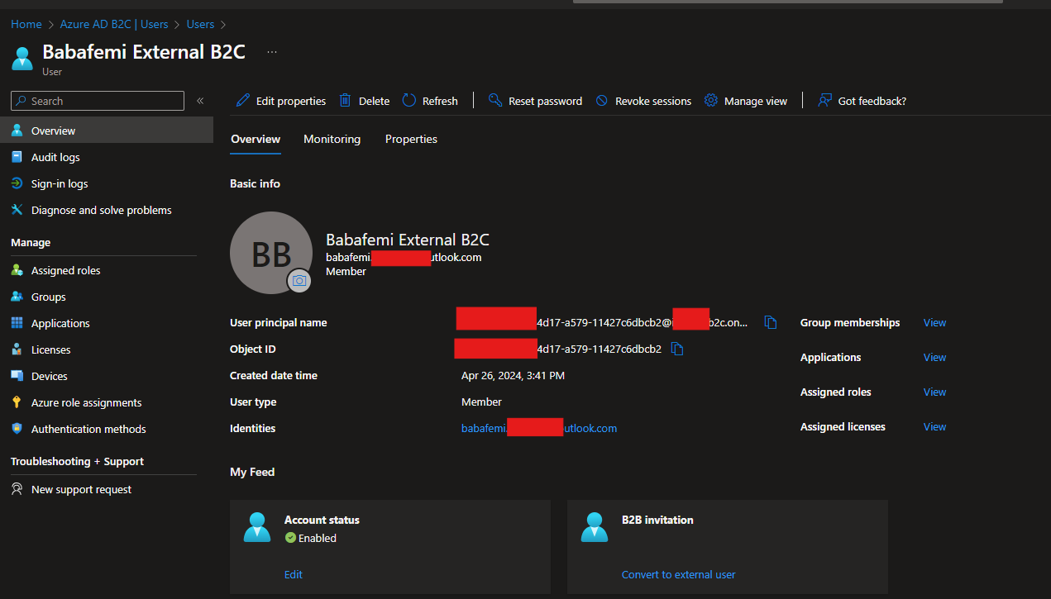This screenshot has height=599, width=1051.
Task: Click the Diagnose and solve problems wrench icon
Action: pos(17,210)
